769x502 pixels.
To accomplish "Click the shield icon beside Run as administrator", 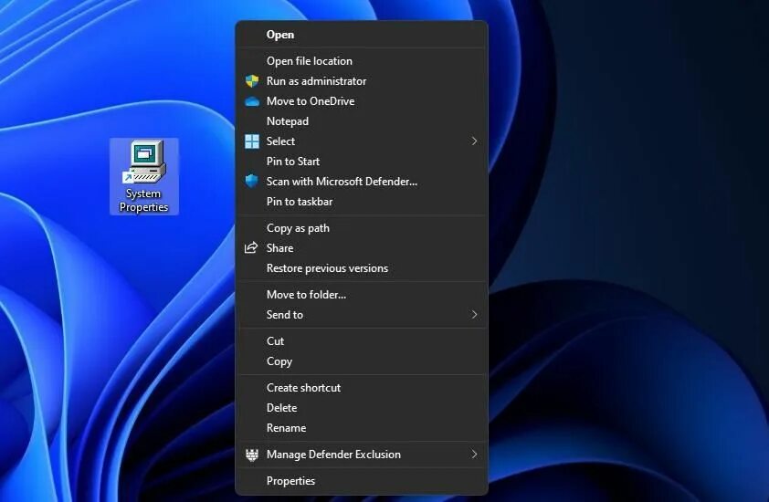I will [251, 81].
